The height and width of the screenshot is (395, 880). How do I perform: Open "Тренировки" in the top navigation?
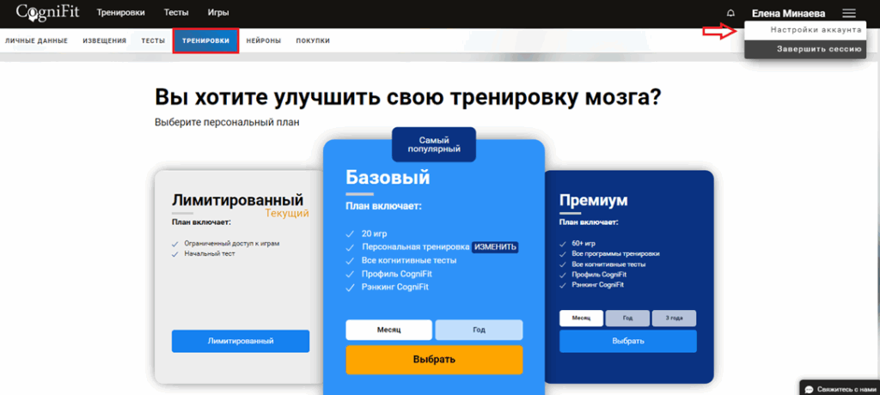pyautogui.click(x=120, y=14)
